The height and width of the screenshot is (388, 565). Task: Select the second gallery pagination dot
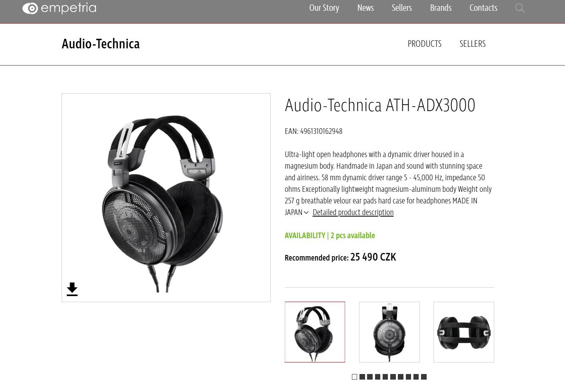[x=362, y=377]
